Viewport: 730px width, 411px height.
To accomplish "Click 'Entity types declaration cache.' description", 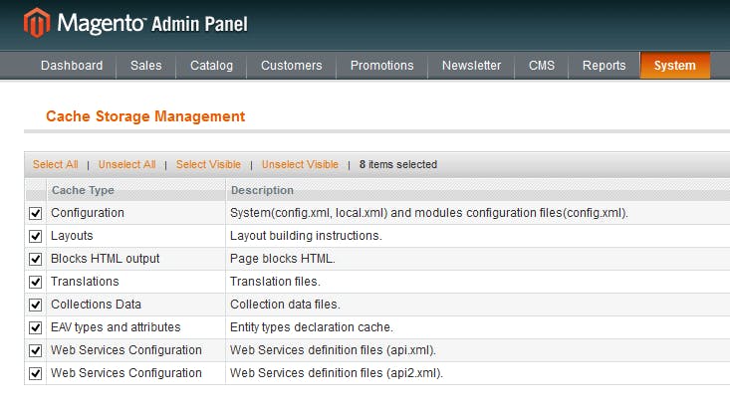I will click(x=312, y=326).
